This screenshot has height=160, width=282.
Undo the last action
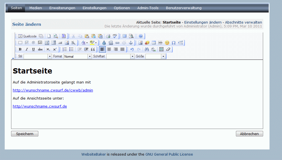(x=132, y=49)
